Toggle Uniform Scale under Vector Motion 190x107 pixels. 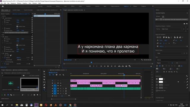[x=17, y=26]
